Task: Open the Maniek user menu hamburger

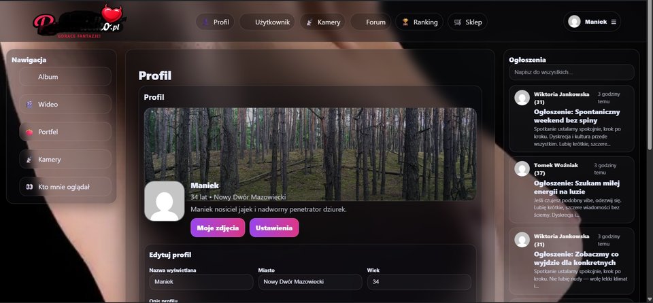Action: 614,22
